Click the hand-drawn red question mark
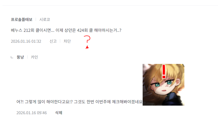Screen dimensions: 218x120 click(87, 39)
